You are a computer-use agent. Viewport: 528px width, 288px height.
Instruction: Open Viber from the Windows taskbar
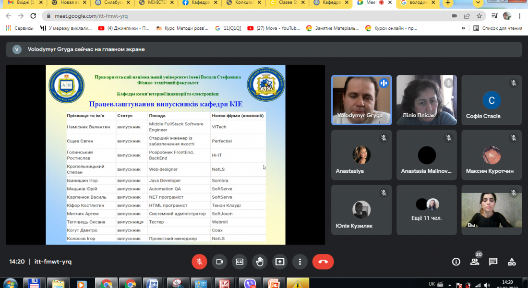click(249, 283)
